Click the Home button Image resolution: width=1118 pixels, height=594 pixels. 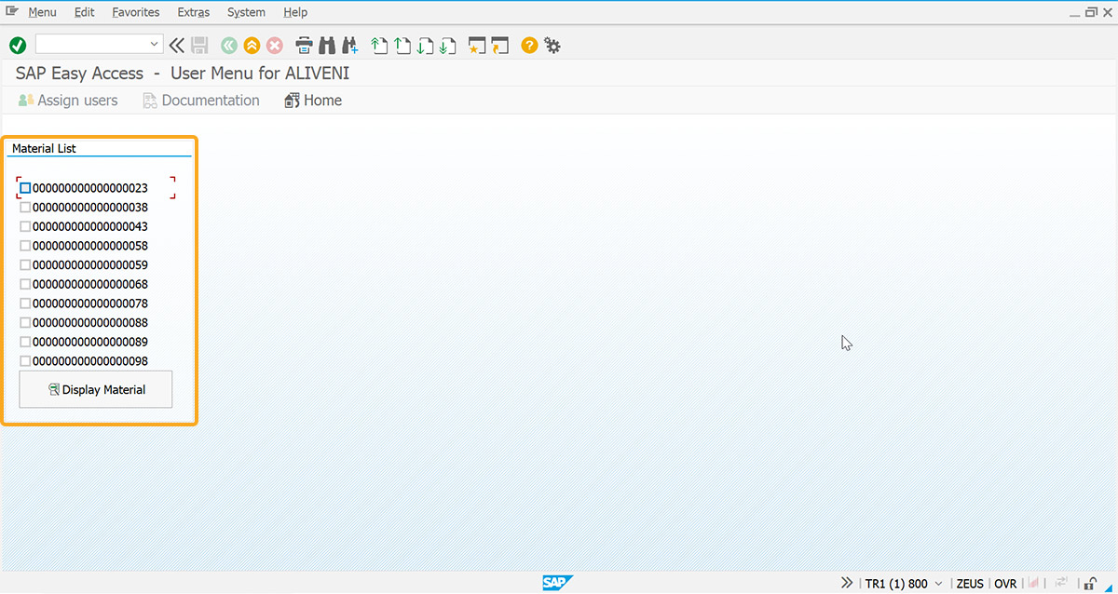313,101
